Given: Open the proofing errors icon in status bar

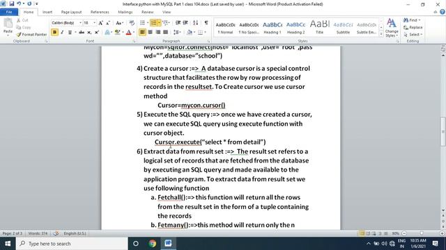Looking at the screenshot, I should (56, 233).
